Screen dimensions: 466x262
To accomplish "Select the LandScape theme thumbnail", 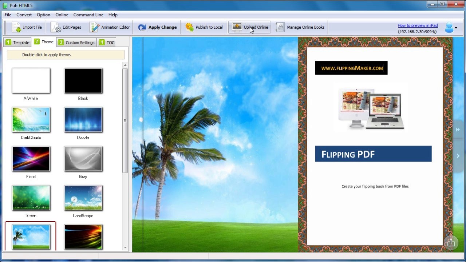I will [83, 198].
